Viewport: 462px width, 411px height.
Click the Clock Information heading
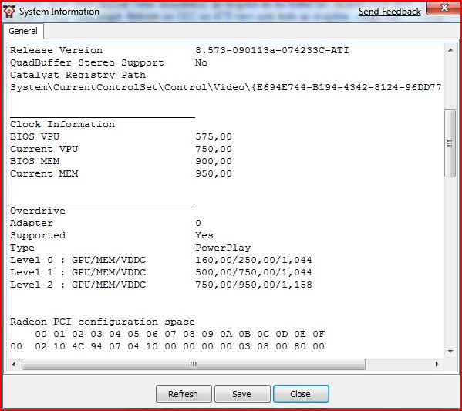click(x=62, y=124)
